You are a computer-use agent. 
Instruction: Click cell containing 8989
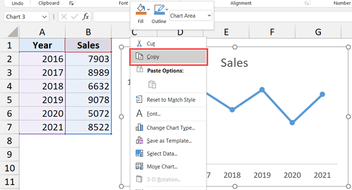88,73
